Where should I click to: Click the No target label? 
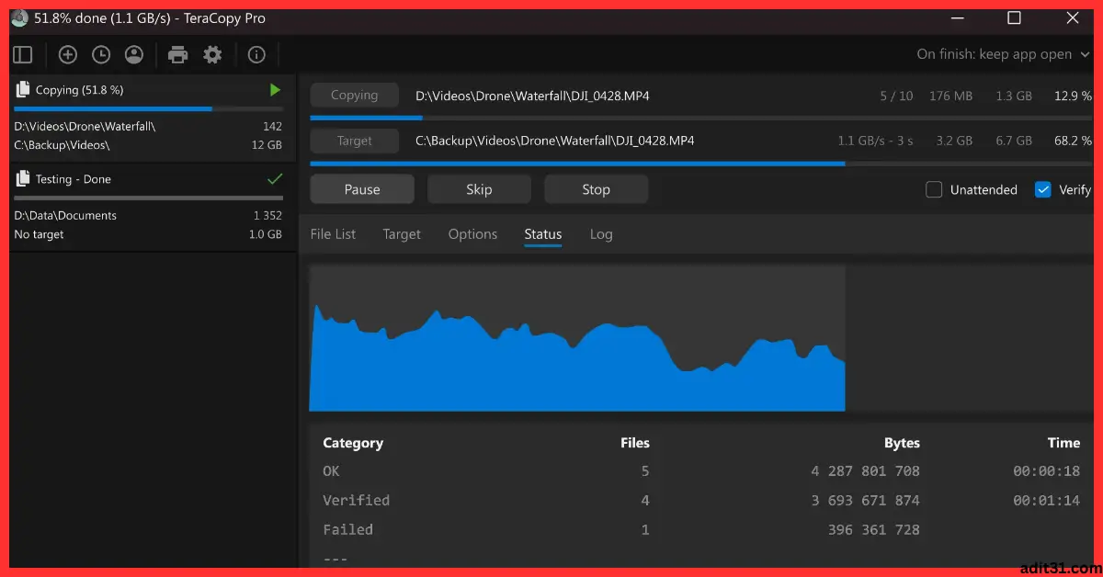tap(39, 235)
